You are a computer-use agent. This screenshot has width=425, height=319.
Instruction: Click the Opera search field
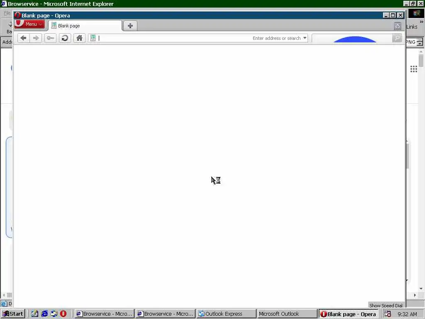tap(352, 38)
